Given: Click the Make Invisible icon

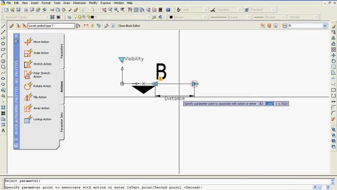Looking at the screenshot, I should pos(275,26).
